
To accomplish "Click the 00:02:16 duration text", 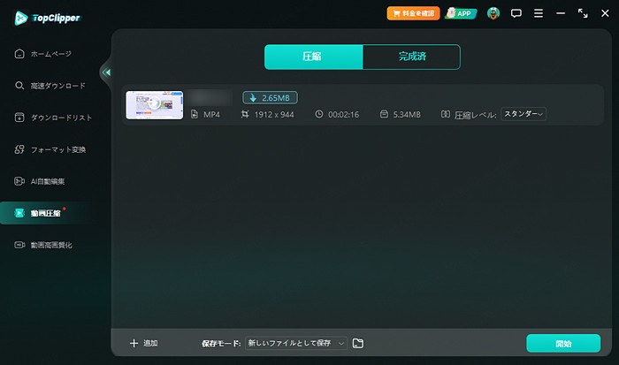I will point(343,115).
